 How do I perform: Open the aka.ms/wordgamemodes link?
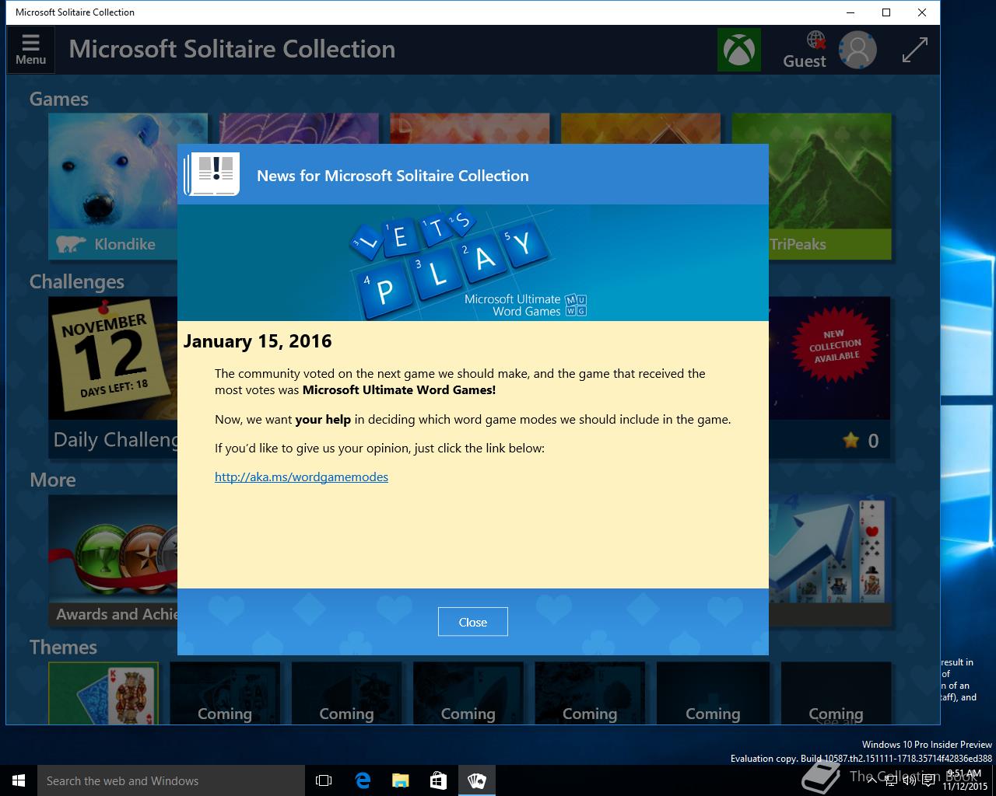pos(301,477)
